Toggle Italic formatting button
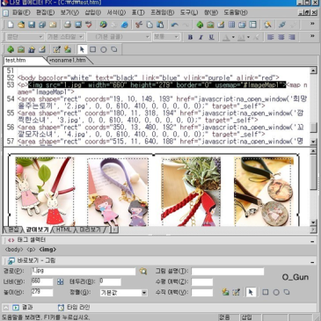The height and width of the screenshot is (321, 321). point(201,37)
